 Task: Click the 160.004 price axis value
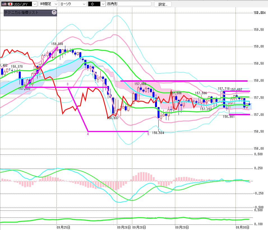click(x=260, y=13)
